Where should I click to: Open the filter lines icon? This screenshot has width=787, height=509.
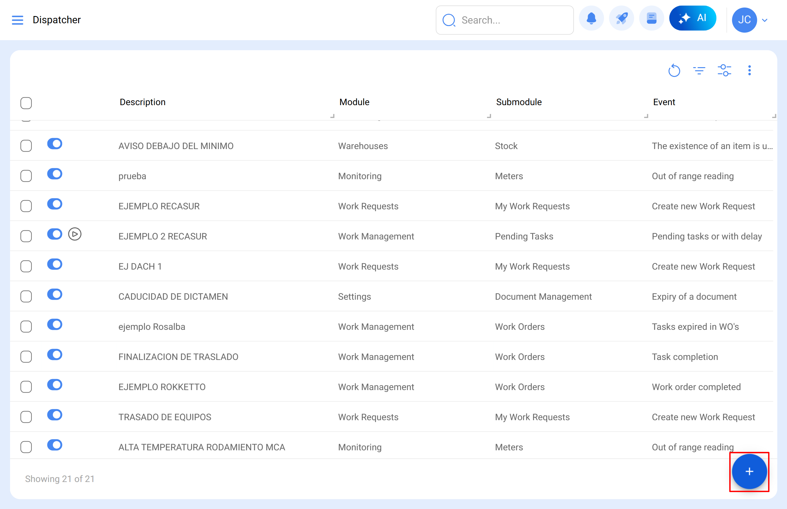pyautogui.click(x=699, y=70)
